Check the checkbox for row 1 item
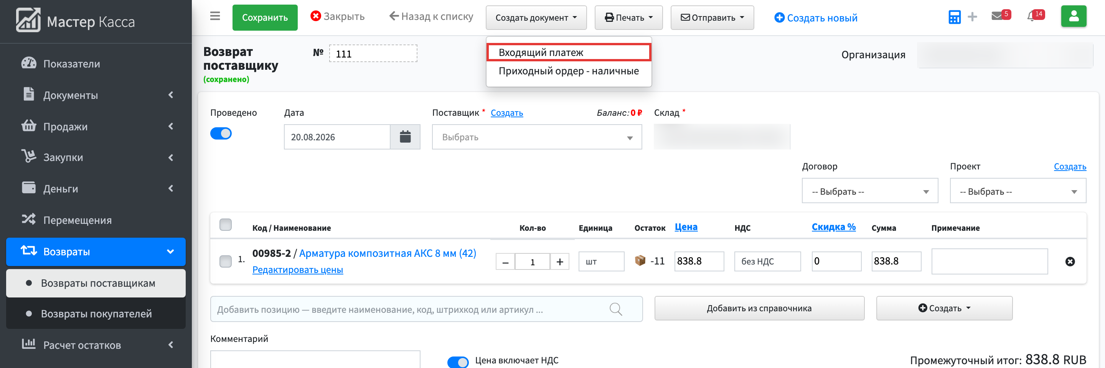The height and width of the screenshot is (368, 1105). click(x=225, y=261)
